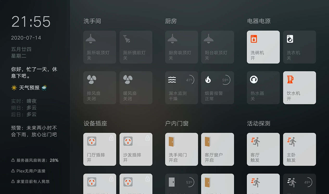Click the door icon on 洗手间门 card

(172, 141)
